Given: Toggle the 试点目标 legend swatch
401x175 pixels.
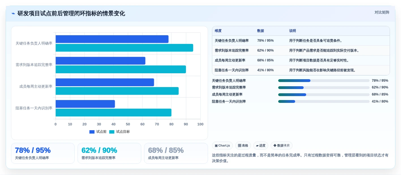Looking at the screenshot, I should [x=112, y=132].
